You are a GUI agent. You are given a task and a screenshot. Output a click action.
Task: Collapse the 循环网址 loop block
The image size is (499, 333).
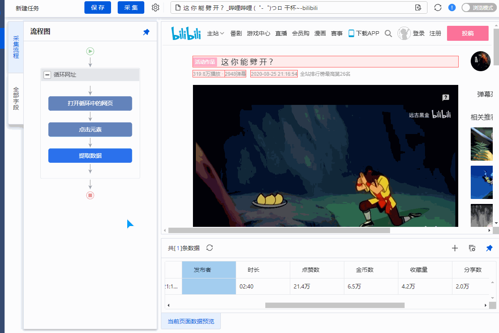pos(47,75)
